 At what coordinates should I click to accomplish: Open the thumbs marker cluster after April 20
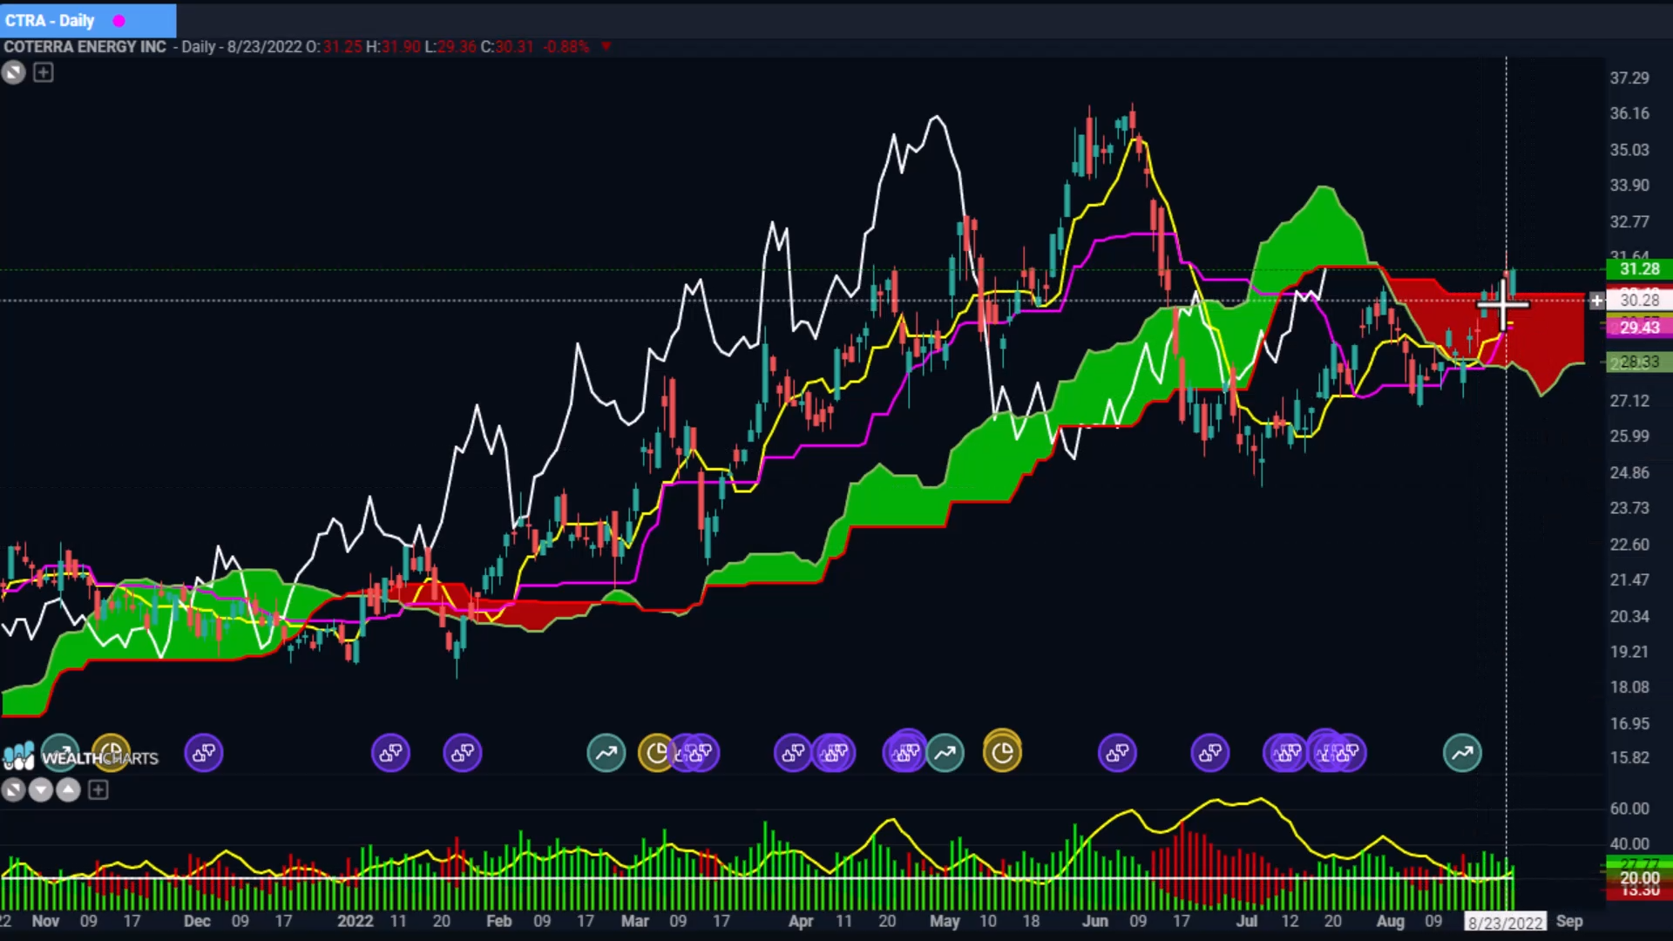[904, 753]
